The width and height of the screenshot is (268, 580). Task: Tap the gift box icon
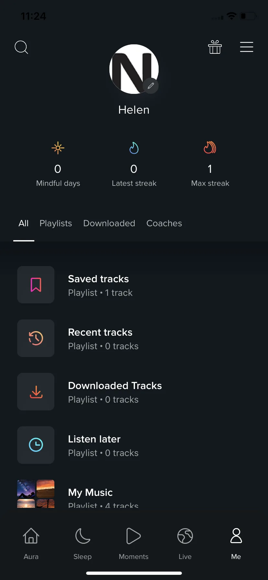pyautogui.click(x=215, y=47)
